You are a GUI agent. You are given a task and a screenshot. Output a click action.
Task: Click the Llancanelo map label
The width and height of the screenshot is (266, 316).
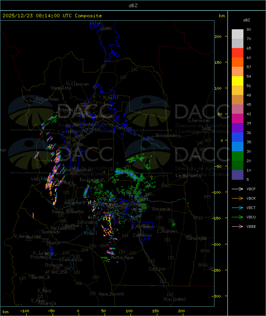click(71, 260)
